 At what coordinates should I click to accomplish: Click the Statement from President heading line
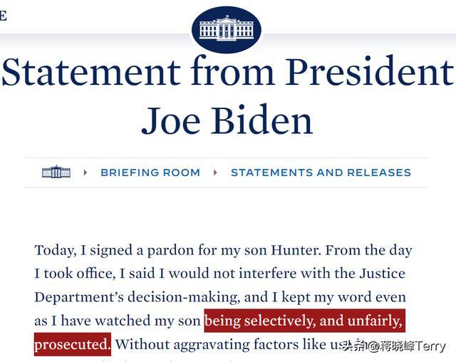[x=228, y=71]
